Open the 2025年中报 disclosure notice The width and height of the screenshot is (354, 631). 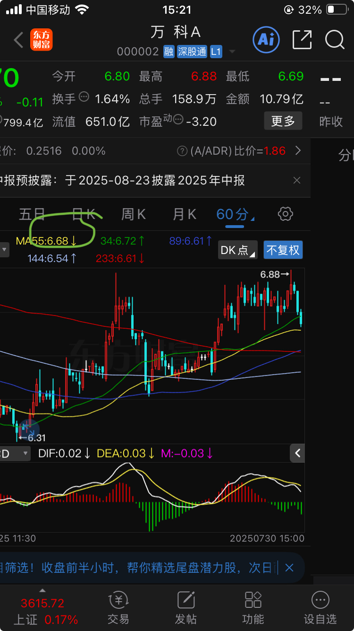tap(122, 180)
